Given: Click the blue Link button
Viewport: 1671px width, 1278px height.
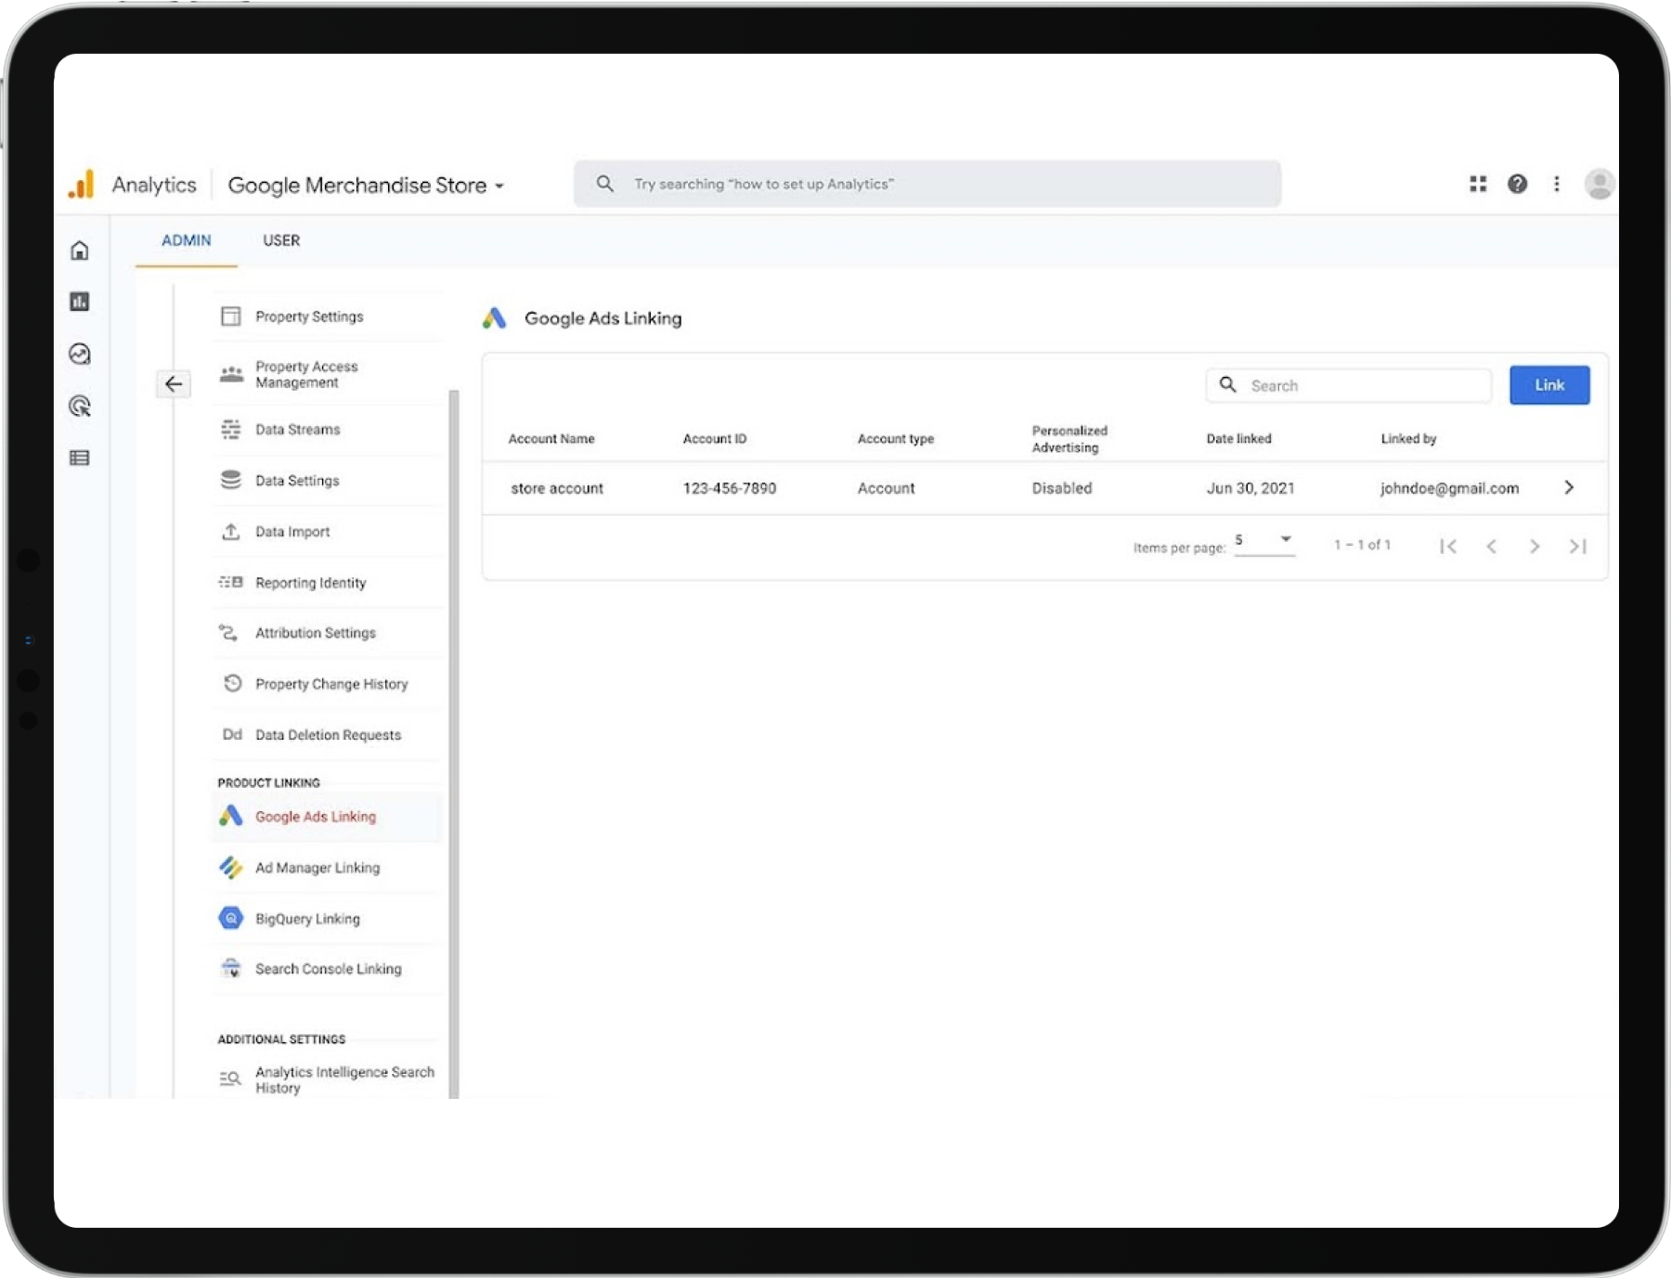Looking at the screenshot, I should 1548,385.
